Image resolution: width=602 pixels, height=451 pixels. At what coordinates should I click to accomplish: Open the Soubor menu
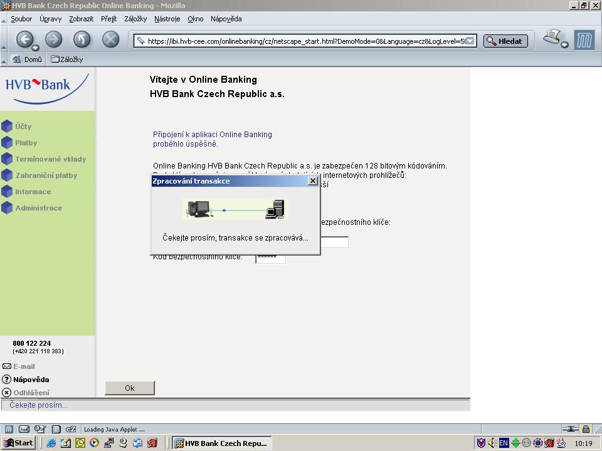[21, 19]
